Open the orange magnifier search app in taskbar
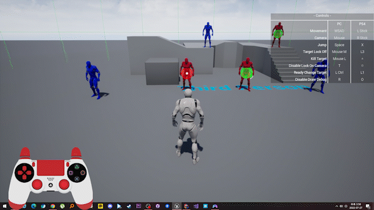374x210 pixels. [x=72, y=206]
